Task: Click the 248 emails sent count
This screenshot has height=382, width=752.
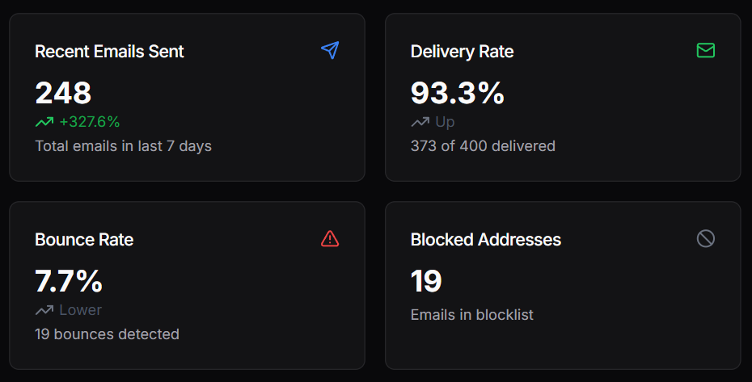Action: tap(63, 94)
